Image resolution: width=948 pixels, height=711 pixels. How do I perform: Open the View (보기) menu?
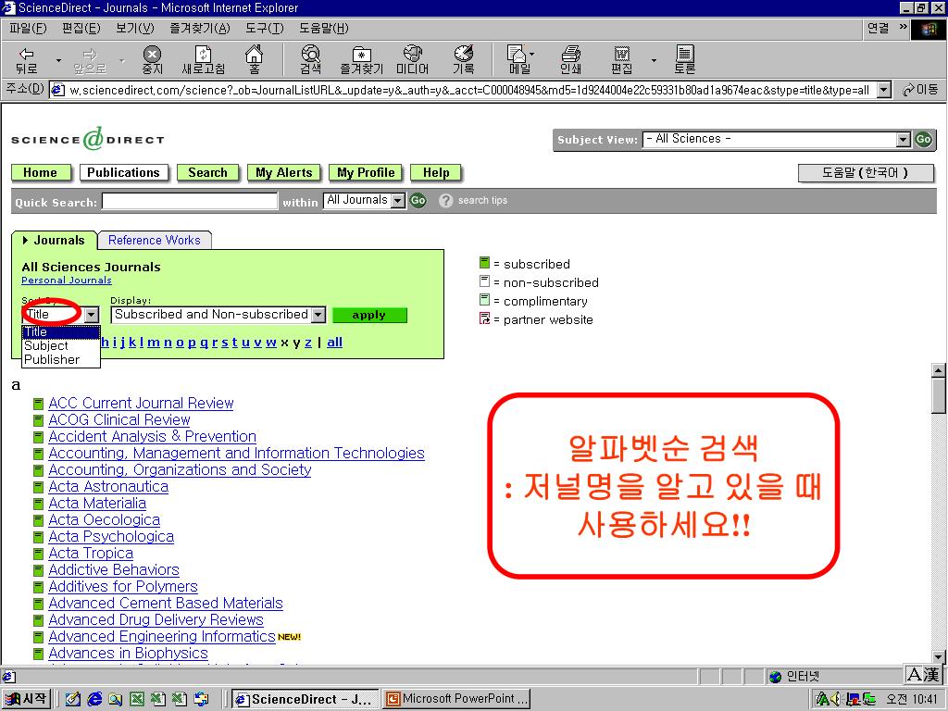point(135,29)
